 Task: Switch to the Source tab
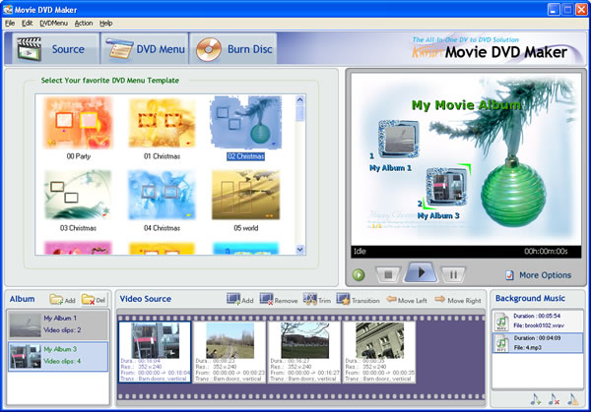pyautogui.click(x=55, y=49)
